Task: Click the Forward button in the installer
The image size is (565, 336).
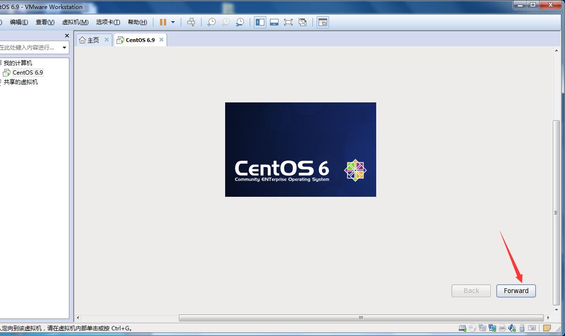Action: pos(516,291)
